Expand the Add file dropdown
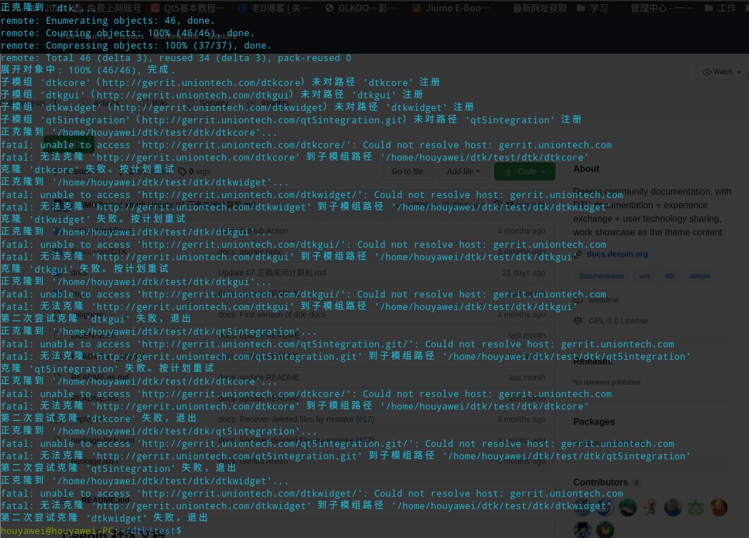This screenshot has height=538, width=749. [x=463, y=171]
